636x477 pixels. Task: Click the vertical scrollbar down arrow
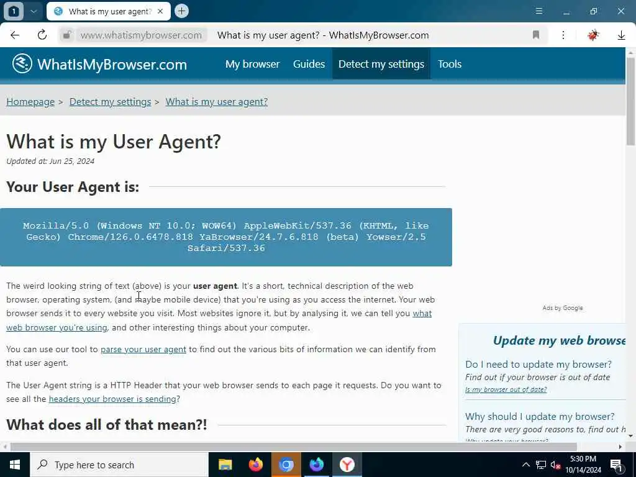coord(630,436)
